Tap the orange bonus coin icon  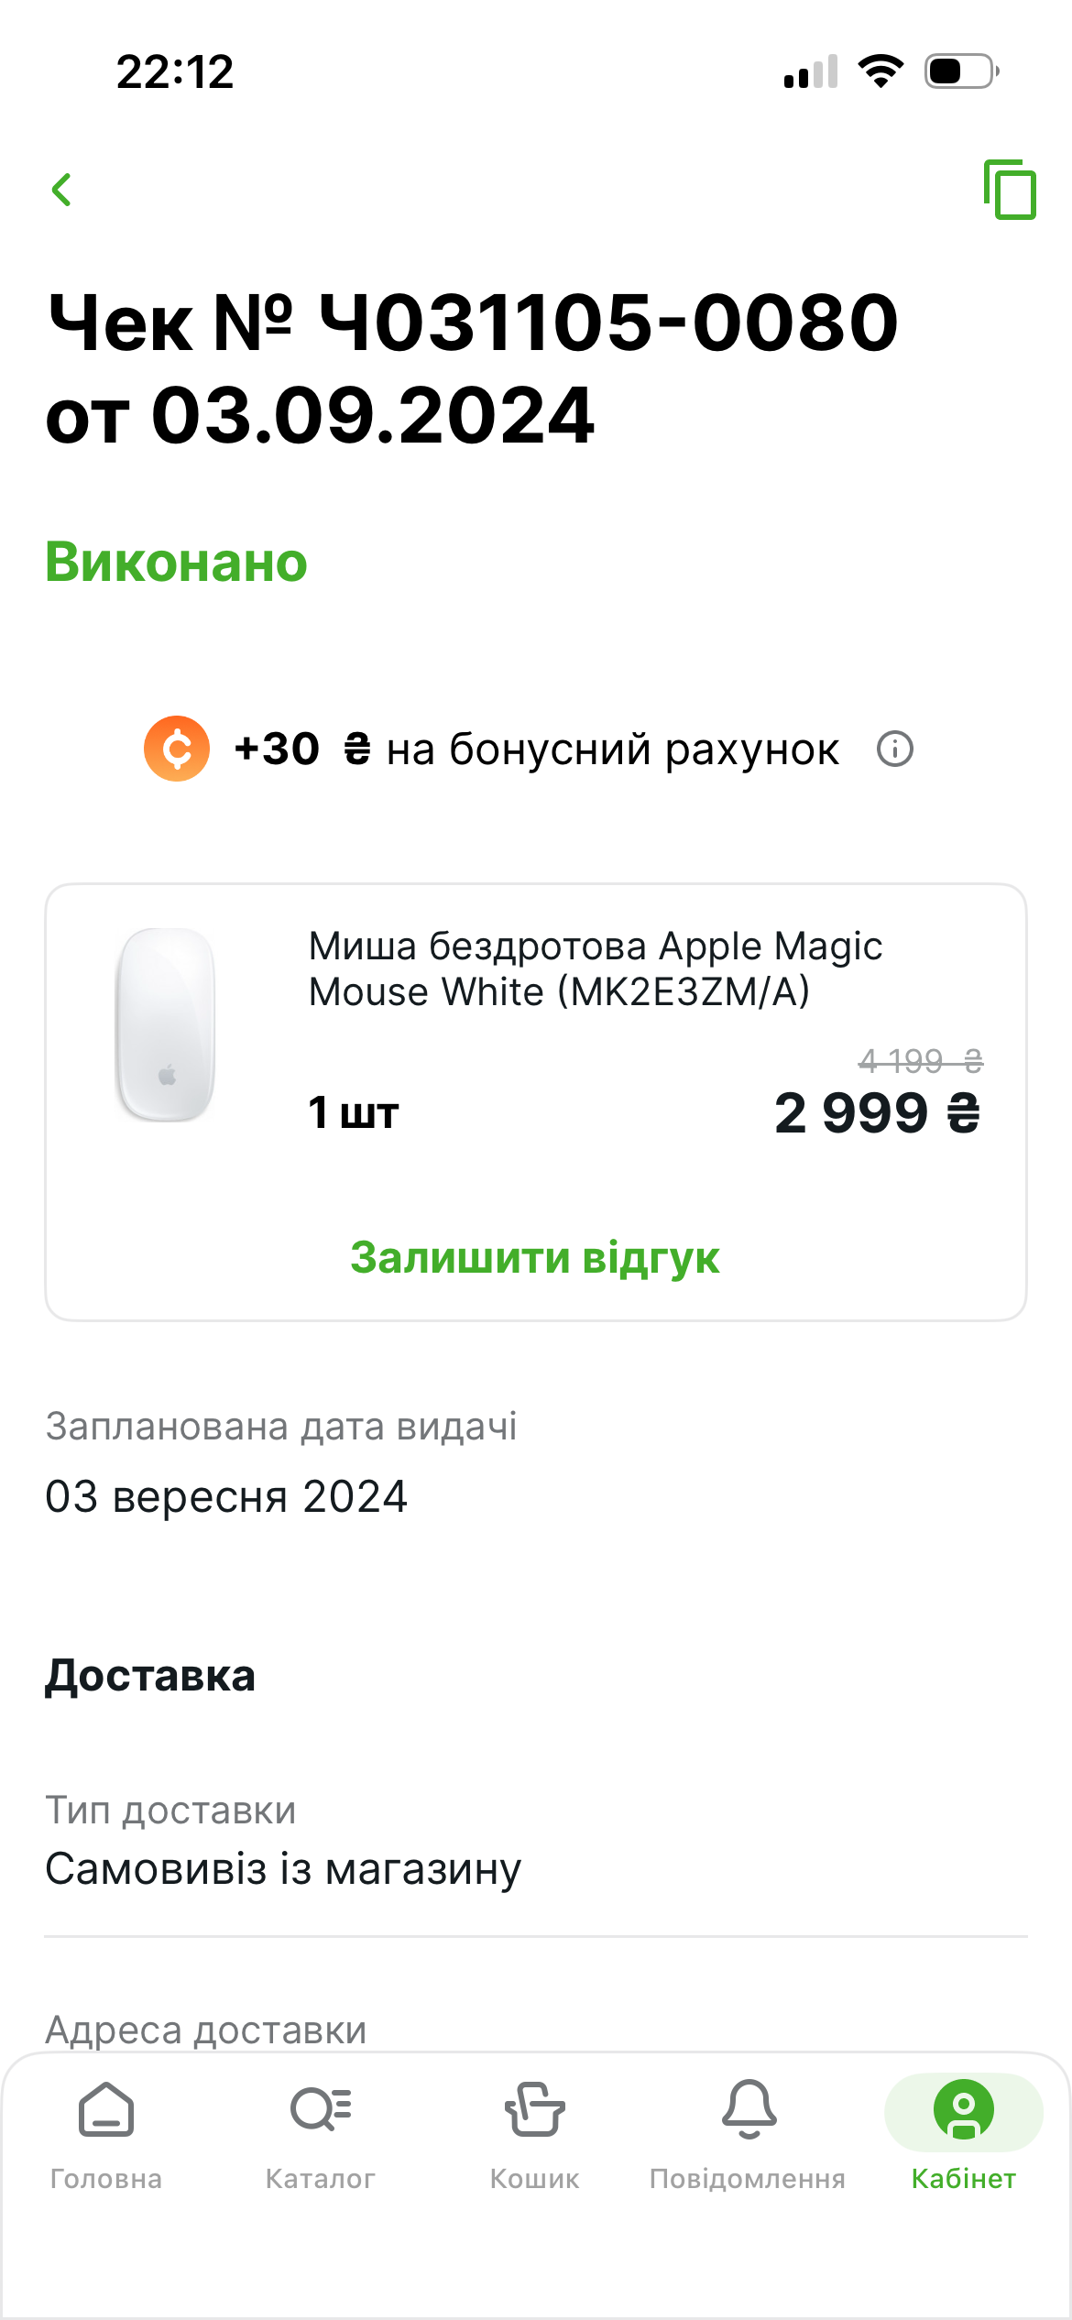pos(177,749)
